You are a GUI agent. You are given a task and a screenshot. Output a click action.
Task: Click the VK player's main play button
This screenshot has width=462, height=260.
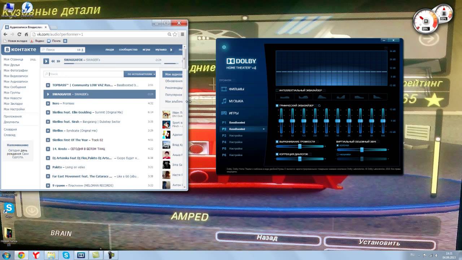tap(46, 61)
